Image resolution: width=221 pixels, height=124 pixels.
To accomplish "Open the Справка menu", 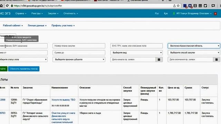I will point(21,13).
